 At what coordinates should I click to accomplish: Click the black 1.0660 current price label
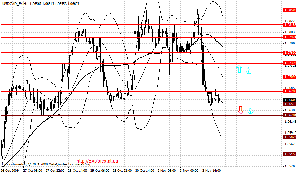click(290, 100)
